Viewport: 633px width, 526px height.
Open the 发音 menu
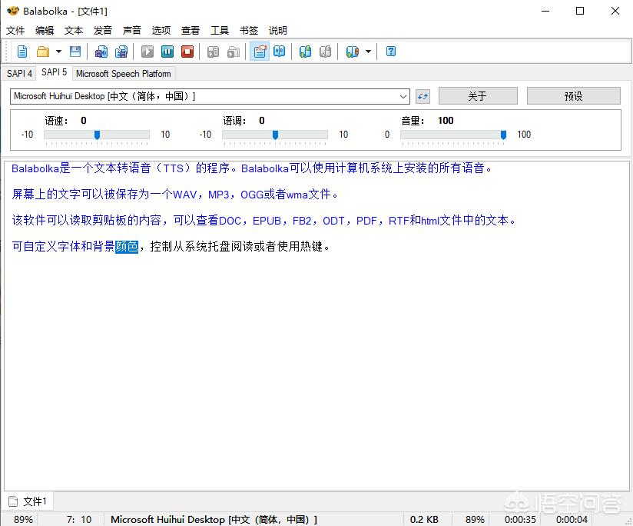pos(103,31)
